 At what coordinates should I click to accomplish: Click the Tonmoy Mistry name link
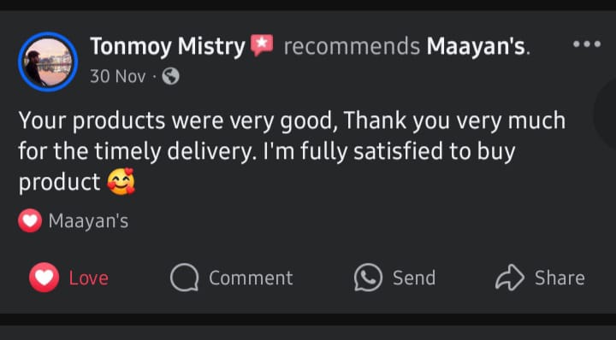pyautogui.click(x=168, y=47)
